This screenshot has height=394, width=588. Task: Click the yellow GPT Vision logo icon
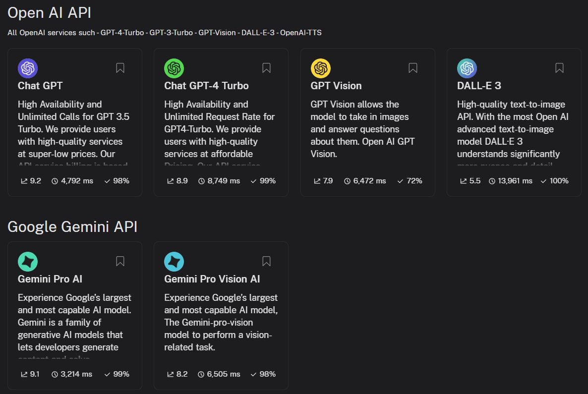(321, 68)
